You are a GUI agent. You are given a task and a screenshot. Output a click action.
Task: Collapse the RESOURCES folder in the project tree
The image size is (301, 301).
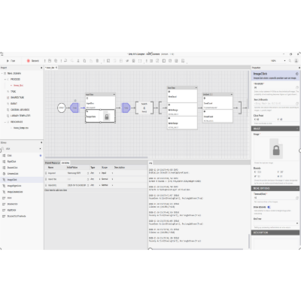tap(5, 122)
